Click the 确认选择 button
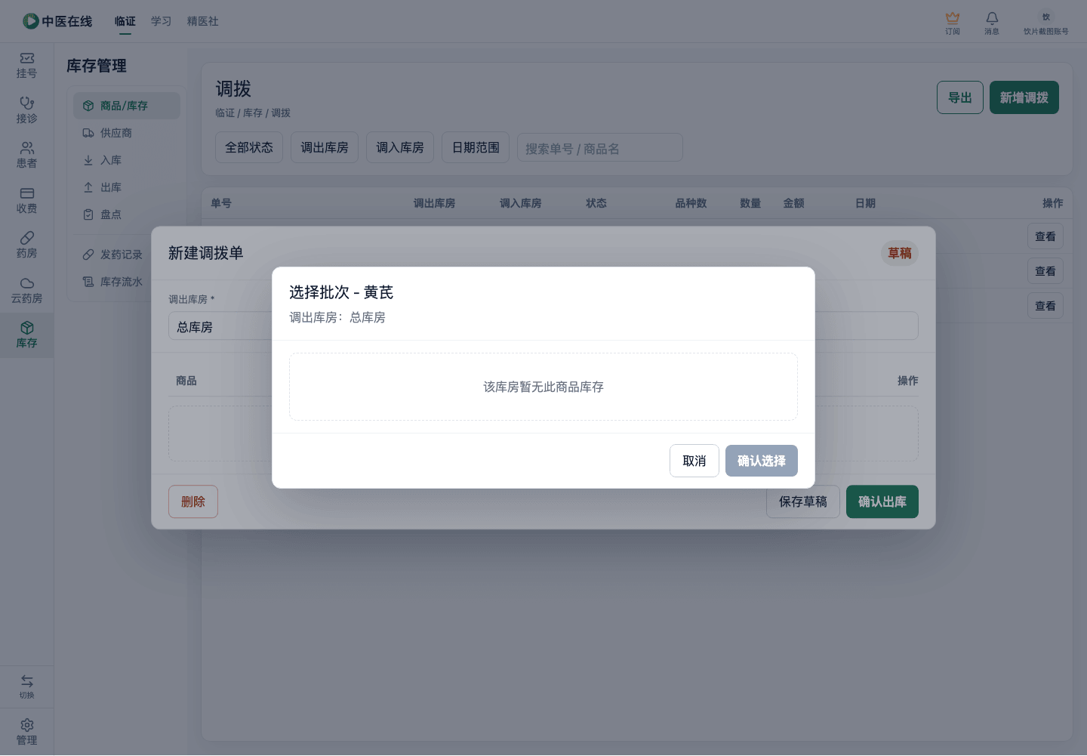This screenshot has width=1087, height=756. (x=762, y=461)
